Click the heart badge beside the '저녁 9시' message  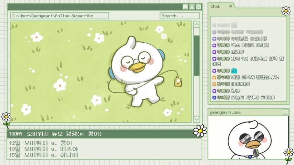pyautogui.click(x=214, y=59)
